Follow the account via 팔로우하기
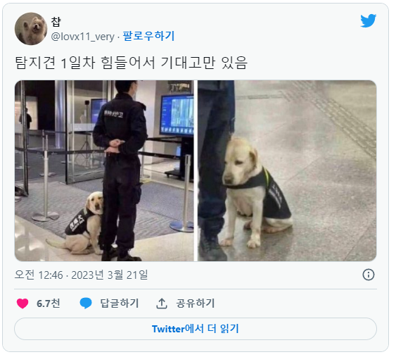This screenshot has width=396, height=357. coord(148,36)
